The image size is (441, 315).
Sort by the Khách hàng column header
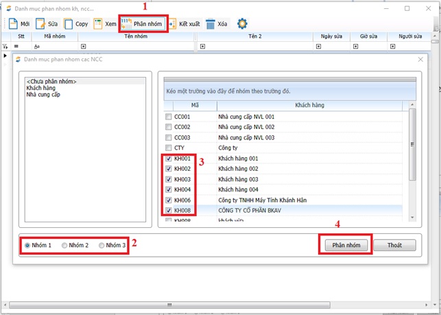[309, 106]
